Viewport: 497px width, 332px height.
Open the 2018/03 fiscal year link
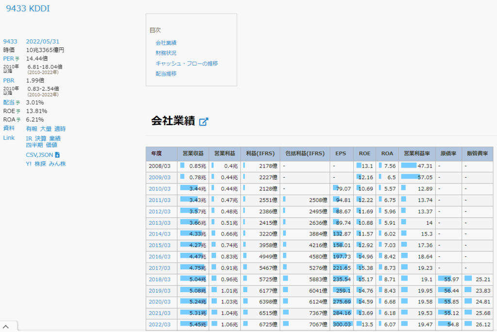coord(159,280)
